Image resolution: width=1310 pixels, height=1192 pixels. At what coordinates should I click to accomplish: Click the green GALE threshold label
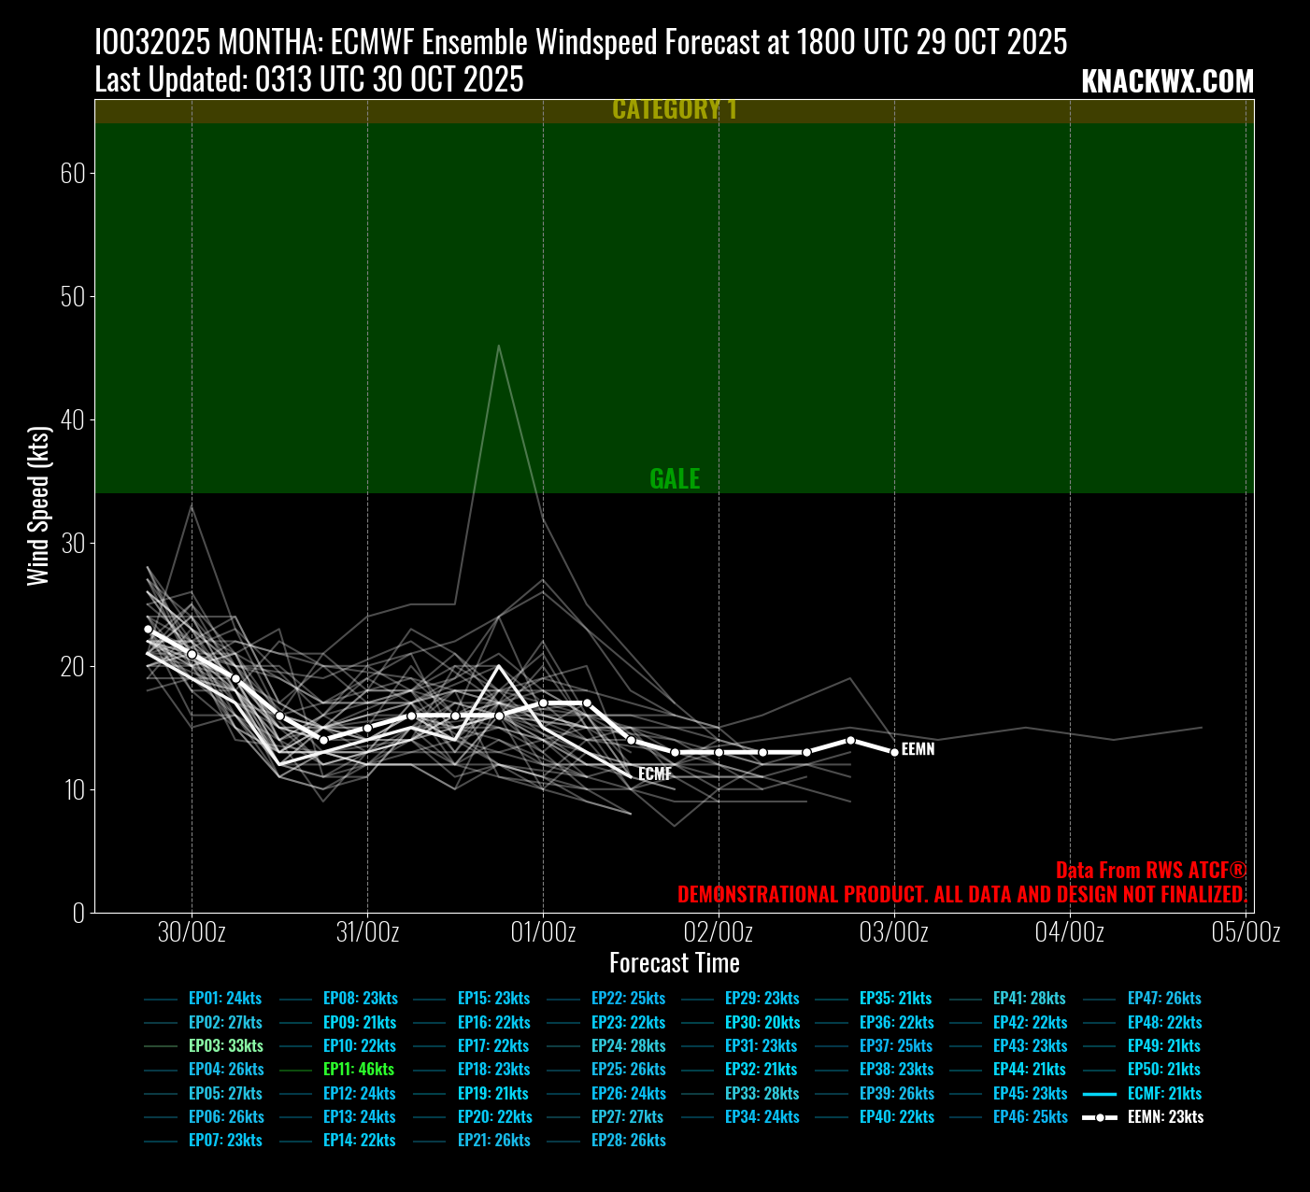(675, 479)
